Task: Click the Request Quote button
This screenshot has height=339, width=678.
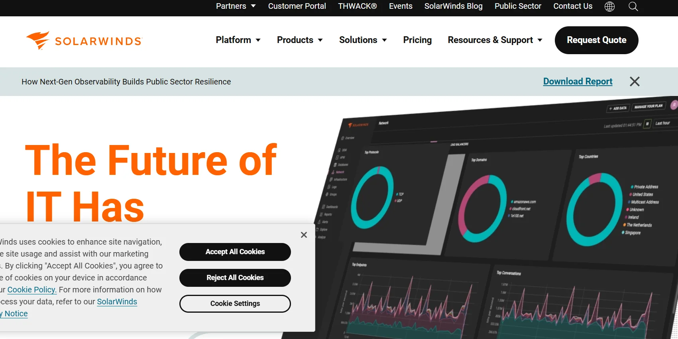Action: pyautogui.click(x=596, y=40)
